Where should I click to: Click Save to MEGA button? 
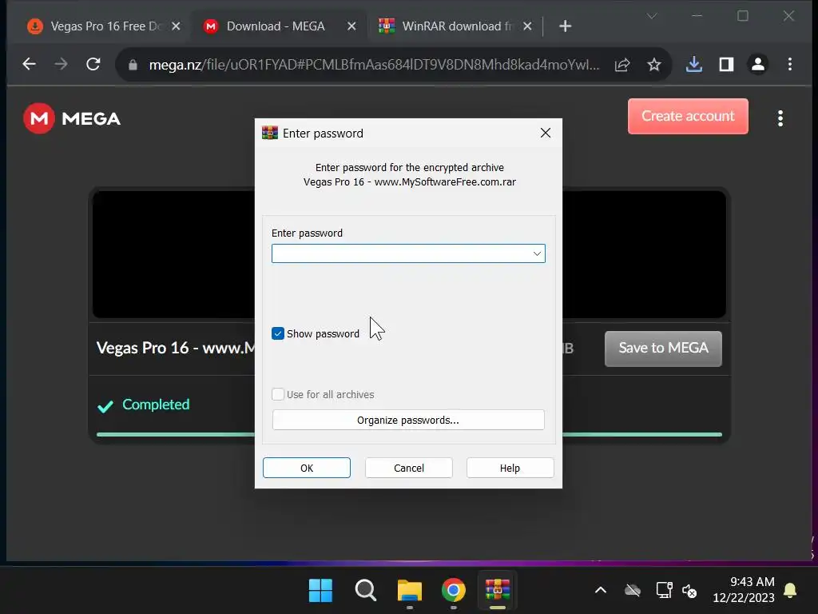tap(663, 349)
